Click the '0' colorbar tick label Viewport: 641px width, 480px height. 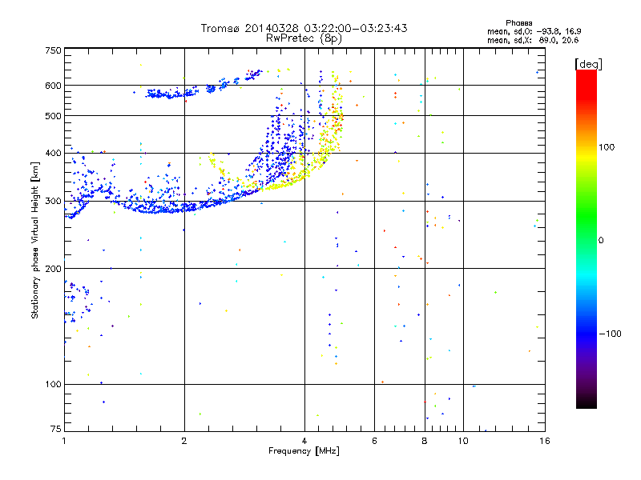coord(601,241)
